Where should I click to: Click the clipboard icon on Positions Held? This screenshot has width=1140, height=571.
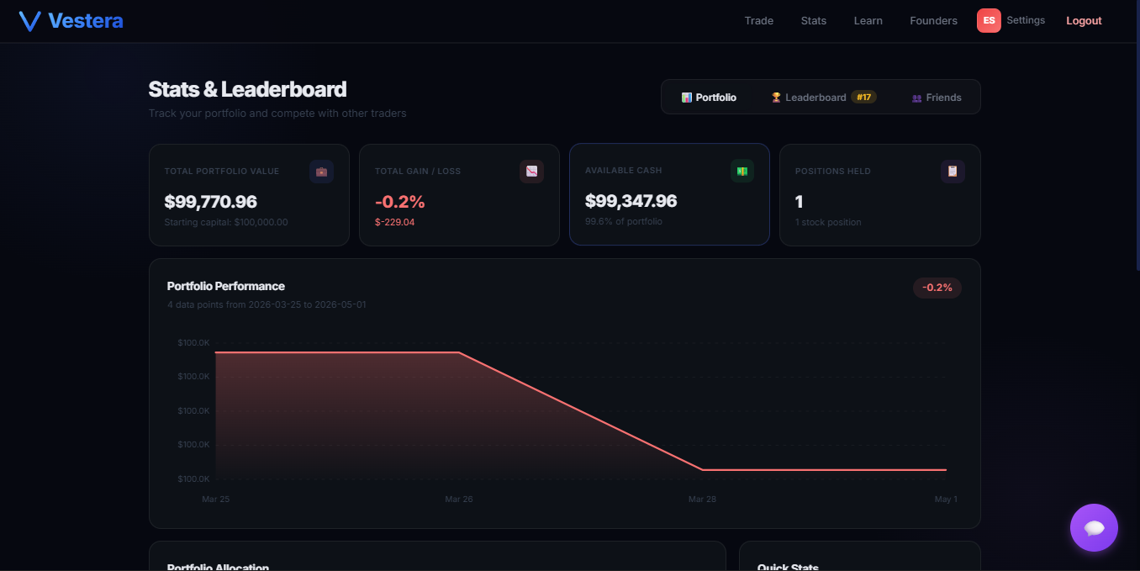[953, 172]
